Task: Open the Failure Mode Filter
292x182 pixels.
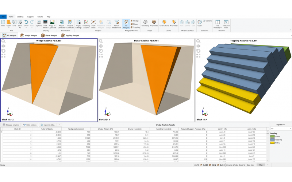Action: point(116,24)
